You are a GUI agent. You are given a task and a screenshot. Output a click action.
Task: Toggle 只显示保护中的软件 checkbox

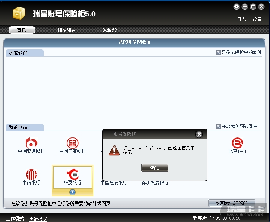point(219,52)
